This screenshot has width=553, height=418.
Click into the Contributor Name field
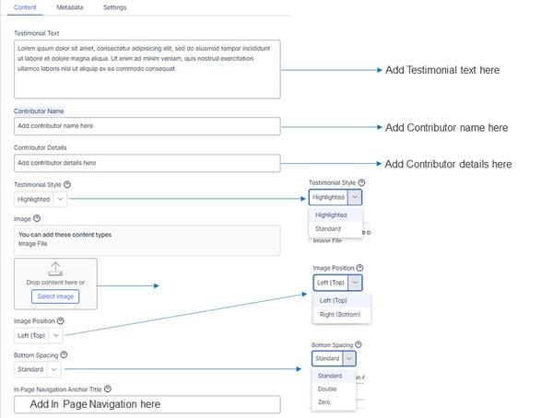[x=147, y=125]
